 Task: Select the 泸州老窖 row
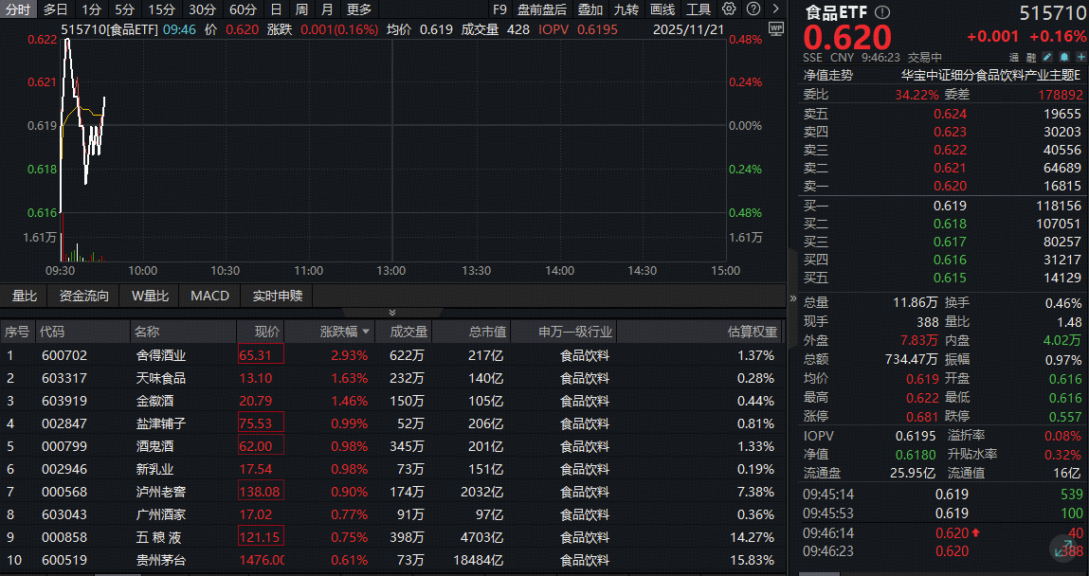[x=392, y=492]
